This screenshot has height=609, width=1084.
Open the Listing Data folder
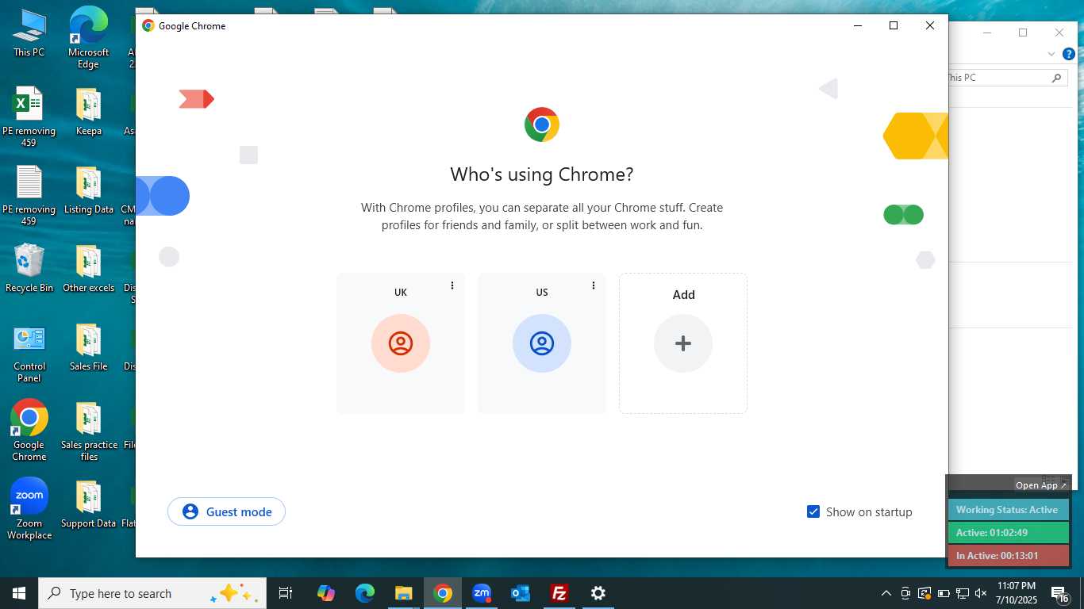pyautogui.click(x=88, y=190)
